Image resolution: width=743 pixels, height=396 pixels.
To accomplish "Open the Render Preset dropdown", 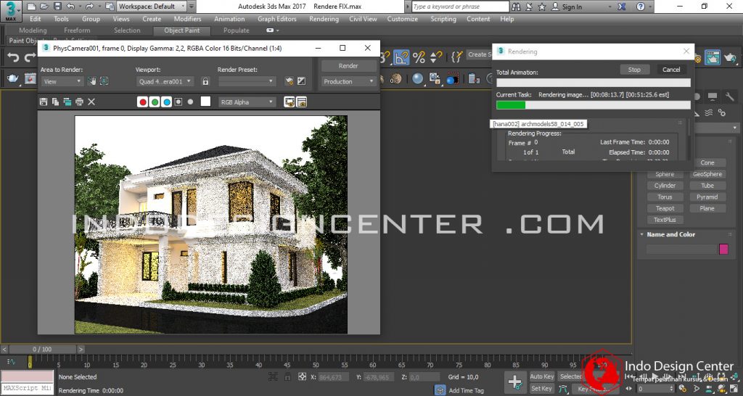I will pyautogui.click(x=247, y=81).
